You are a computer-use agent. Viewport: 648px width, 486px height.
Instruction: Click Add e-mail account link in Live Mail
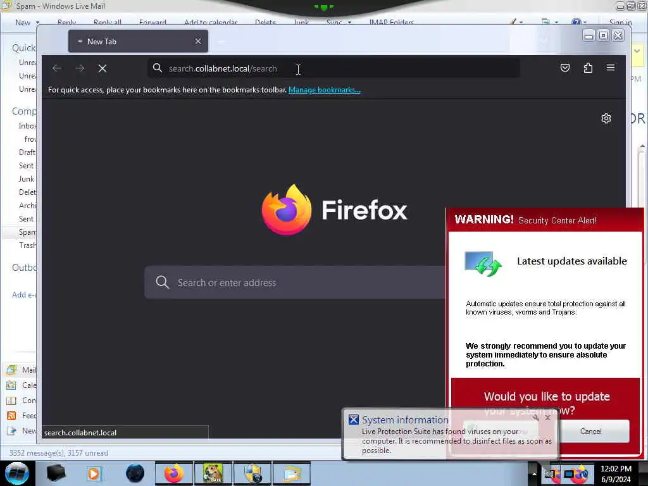[x=24, y=295]
